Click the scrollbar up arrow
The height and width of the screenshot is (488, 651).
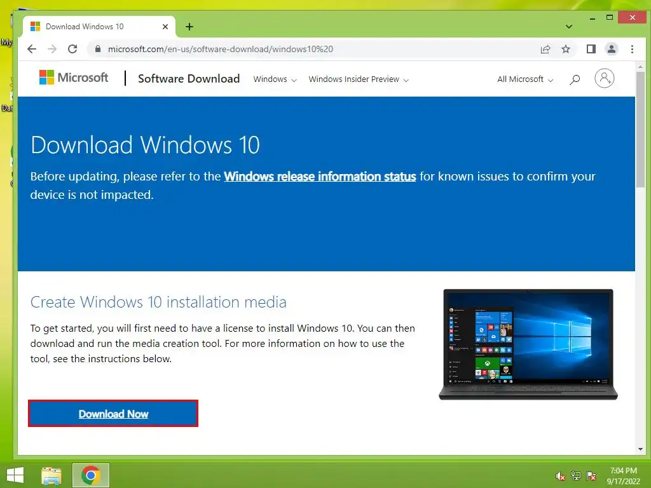[640, 66]
